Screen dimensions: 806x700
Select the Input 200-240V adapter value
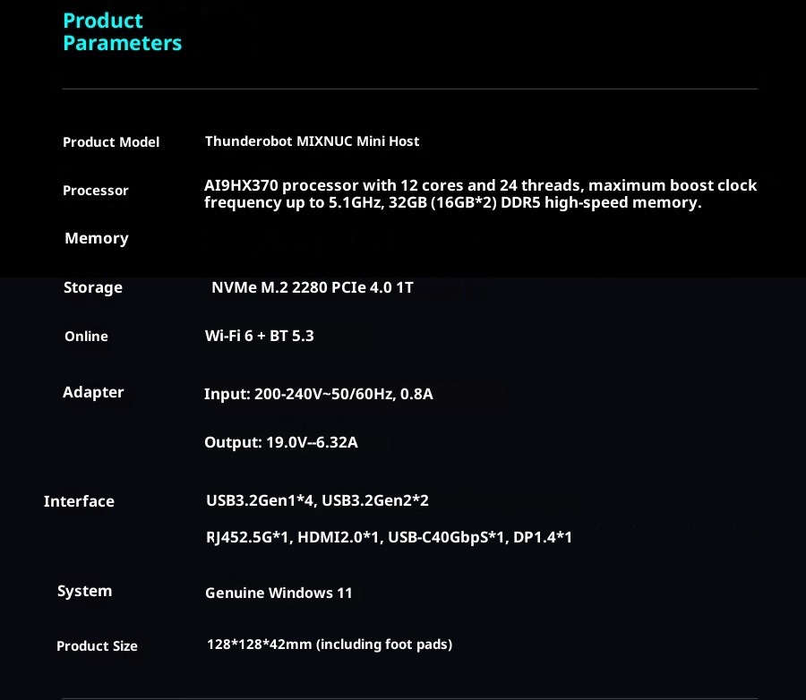tap(318, 394)
